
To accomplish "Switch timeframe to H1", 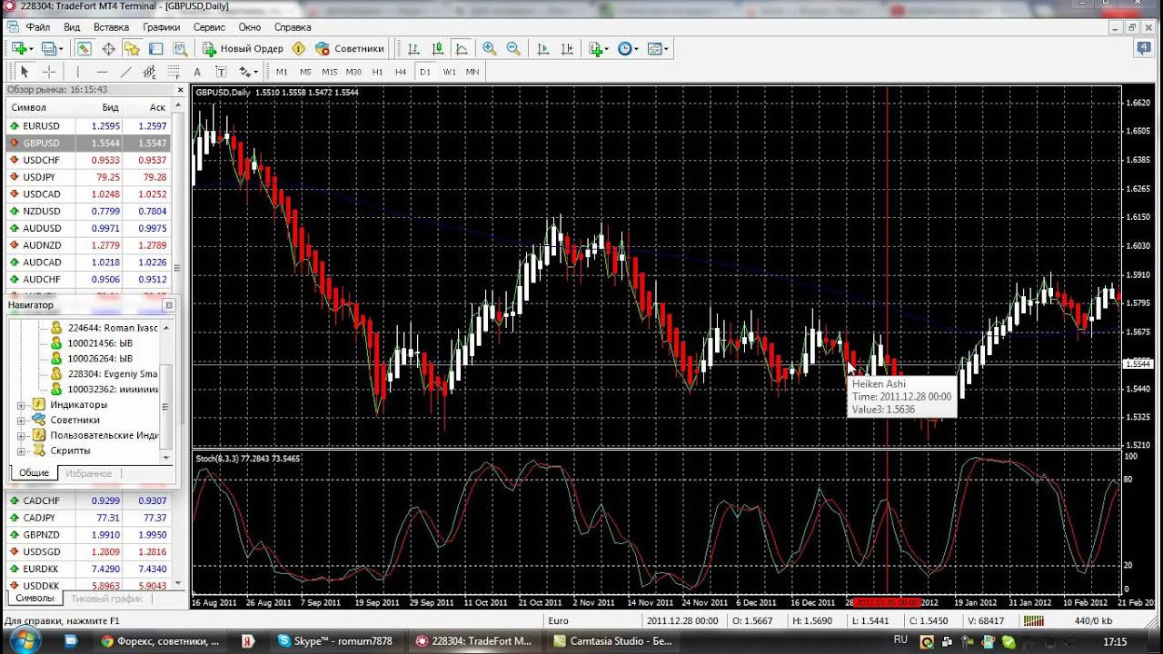I will (377, 72).
